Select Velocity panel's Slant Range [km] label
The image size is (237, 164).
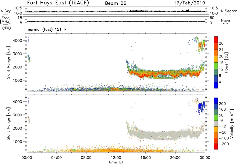click(8, 124)
